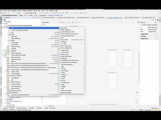Choose Image Asset in the New submenu
161x120 pixels.
click(72, 50)
